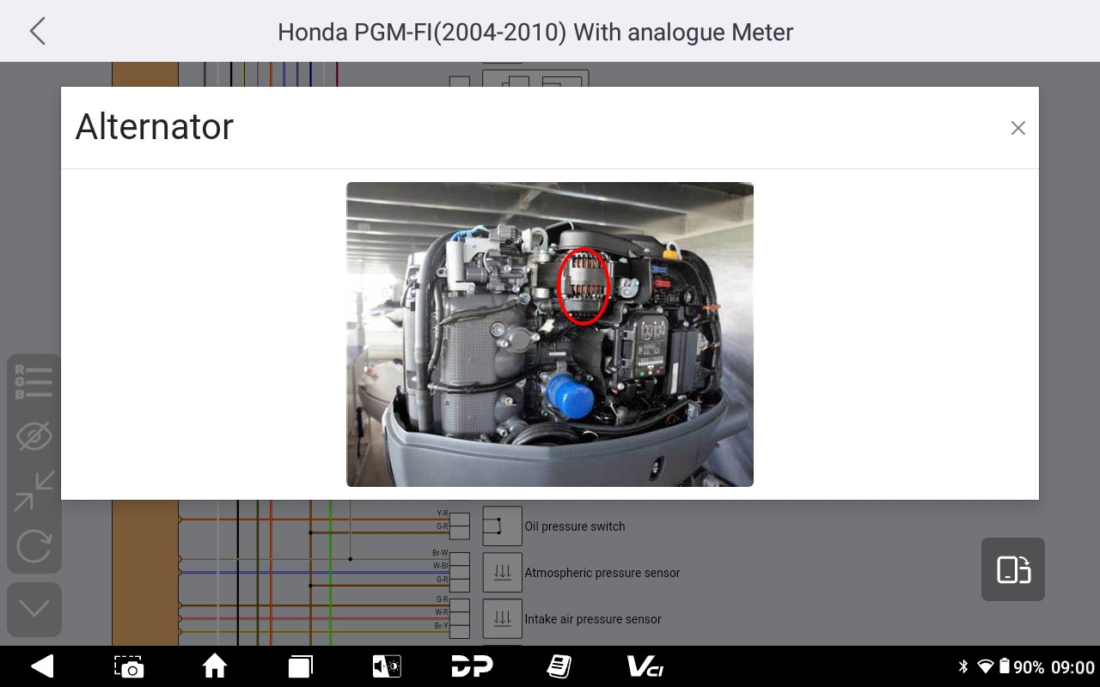Screen dimensions: 1100x687
Task: Close the Alternator popup
Action: [x=1018, y=128]
